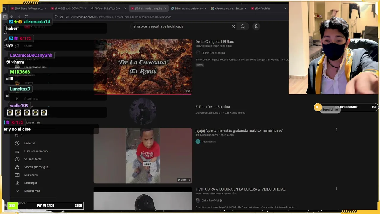Open '1.CHIKIS RA // LOKURA EN LA LOKERA' video title
Viewport: 380px width, 214px height.
point(240,189)
